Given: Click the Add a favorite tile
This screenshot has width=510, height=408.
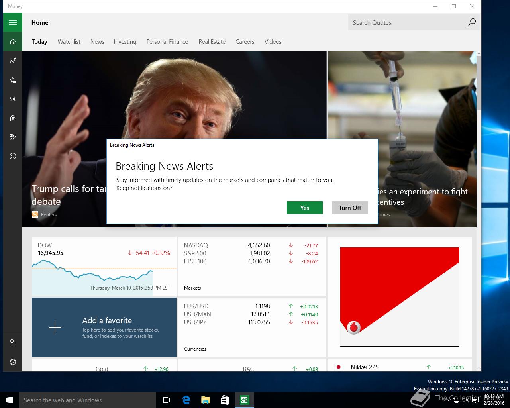Looking at the screenshot, I should 104,328.
